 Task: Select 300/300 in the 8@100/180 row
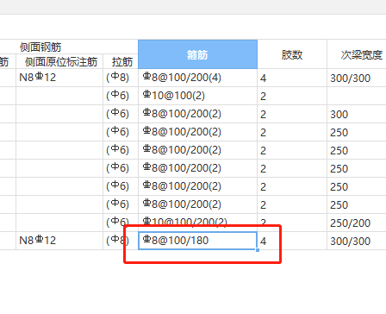(x=357, y=241)
